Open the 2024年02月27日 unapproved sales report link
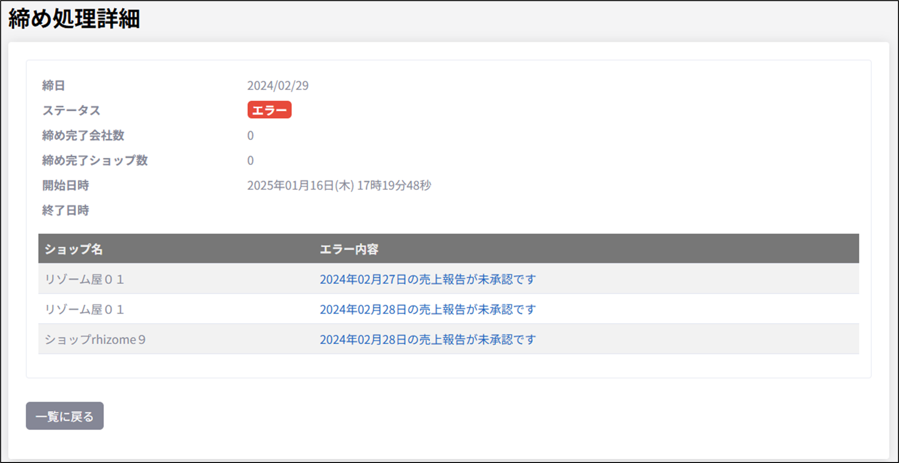The width and height of the screenshot is (899, 463). (x=427, y=279)
